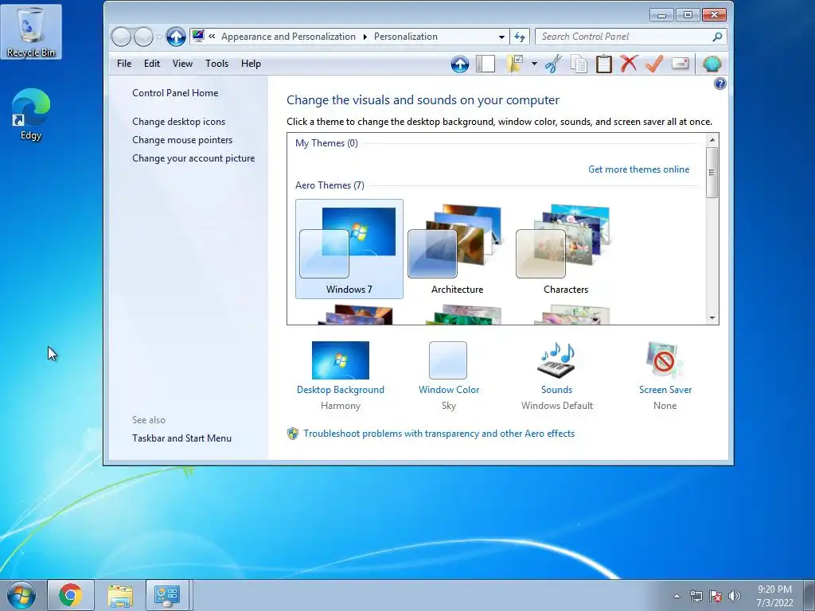Click the toolbar Up arrow button

click(x=459, y=64)
